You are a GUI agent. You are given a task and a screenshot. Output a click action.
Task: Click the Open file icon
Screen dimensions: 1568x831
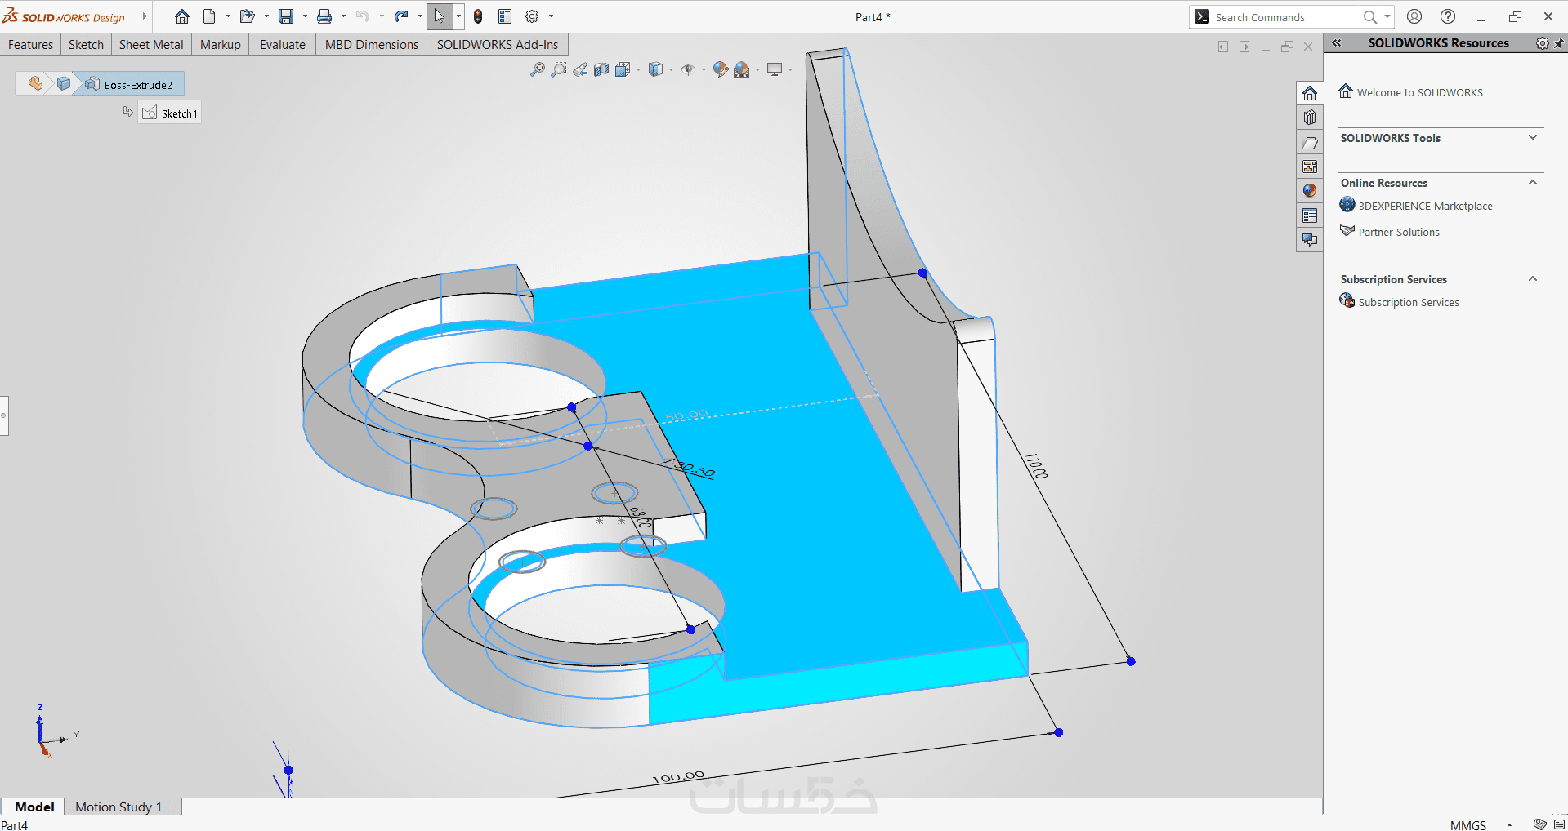pos(247,16)
